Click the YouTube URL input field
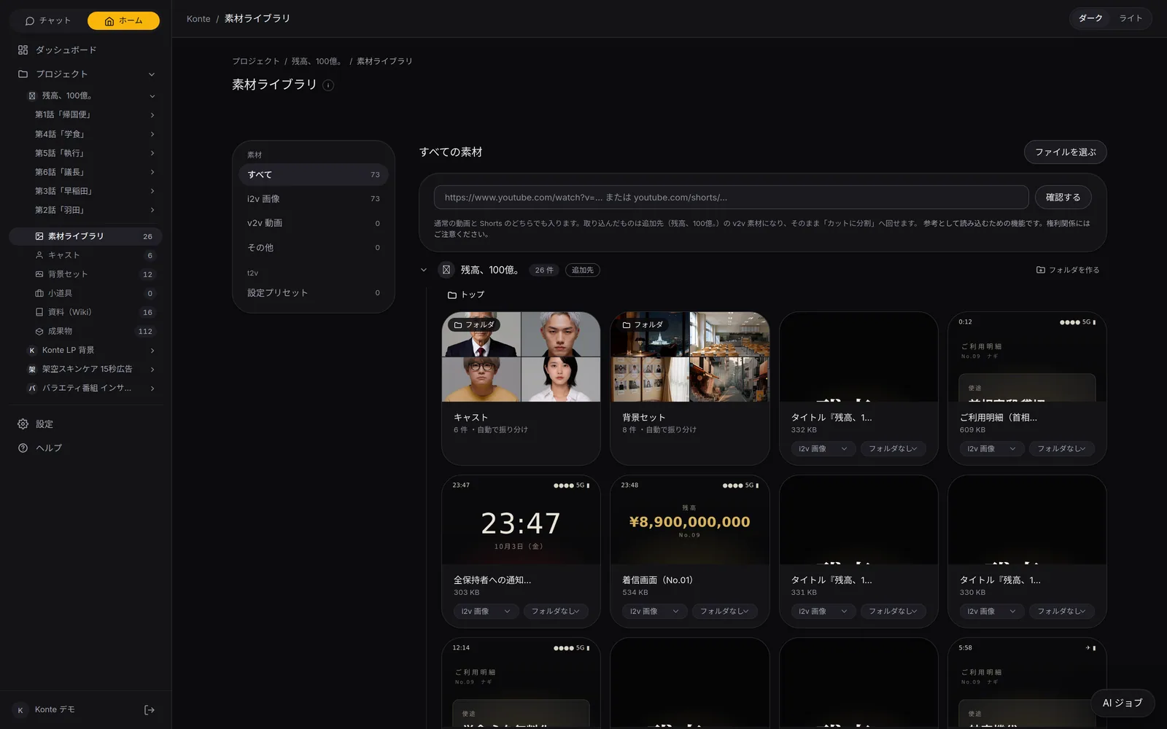 coord(731,198)
